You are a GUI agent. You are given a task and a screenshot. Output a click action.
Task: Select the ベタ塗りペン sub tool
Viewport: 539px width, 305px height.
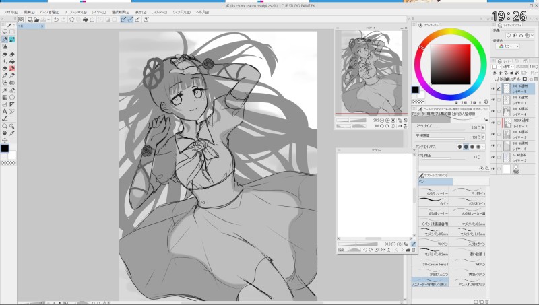pos(468,203)
